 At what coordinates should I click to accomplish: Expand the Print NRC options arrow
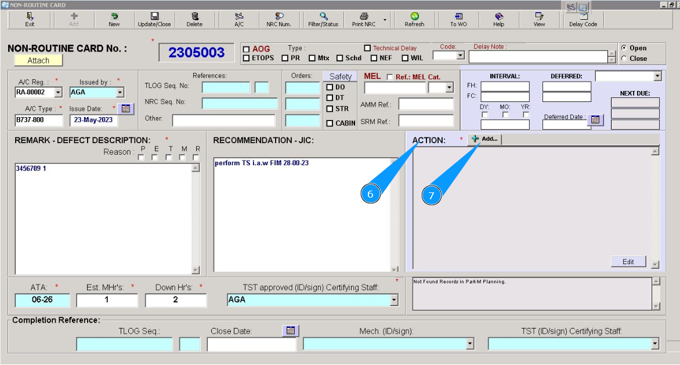tap(385, 20)
